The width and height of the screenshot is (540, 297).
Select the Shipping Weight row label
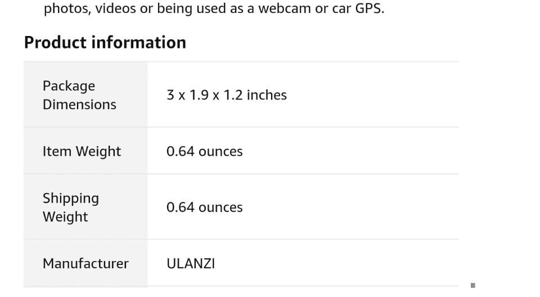point(71,207)
